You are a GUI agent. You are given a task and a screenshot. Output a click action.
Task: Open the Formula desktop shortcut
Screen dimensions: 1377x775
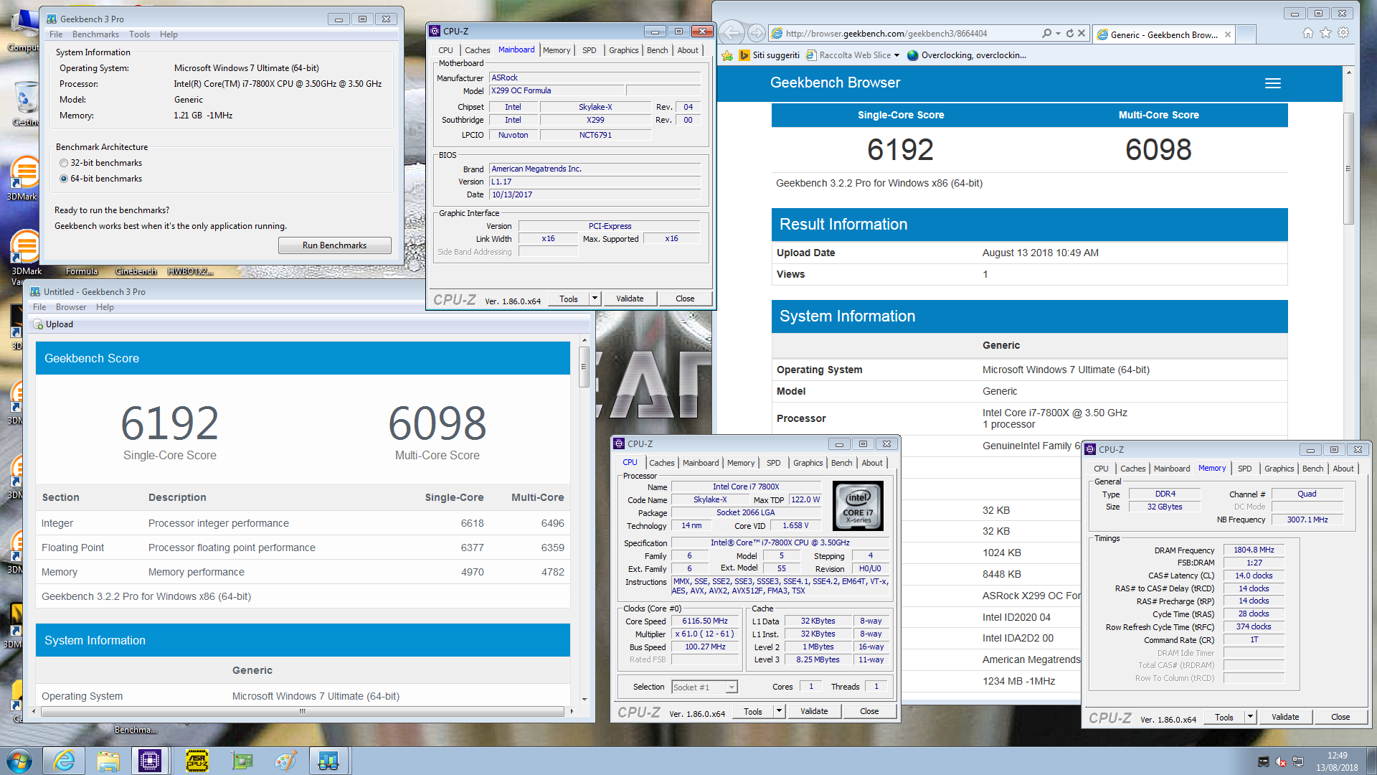[x=82, y=271]
